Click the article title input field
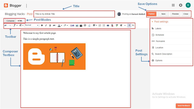The image size is (194, 109). point(74,14)
